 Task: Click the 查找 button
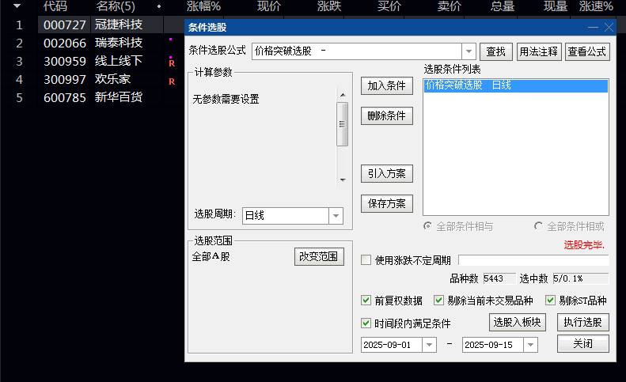[496, 51]
